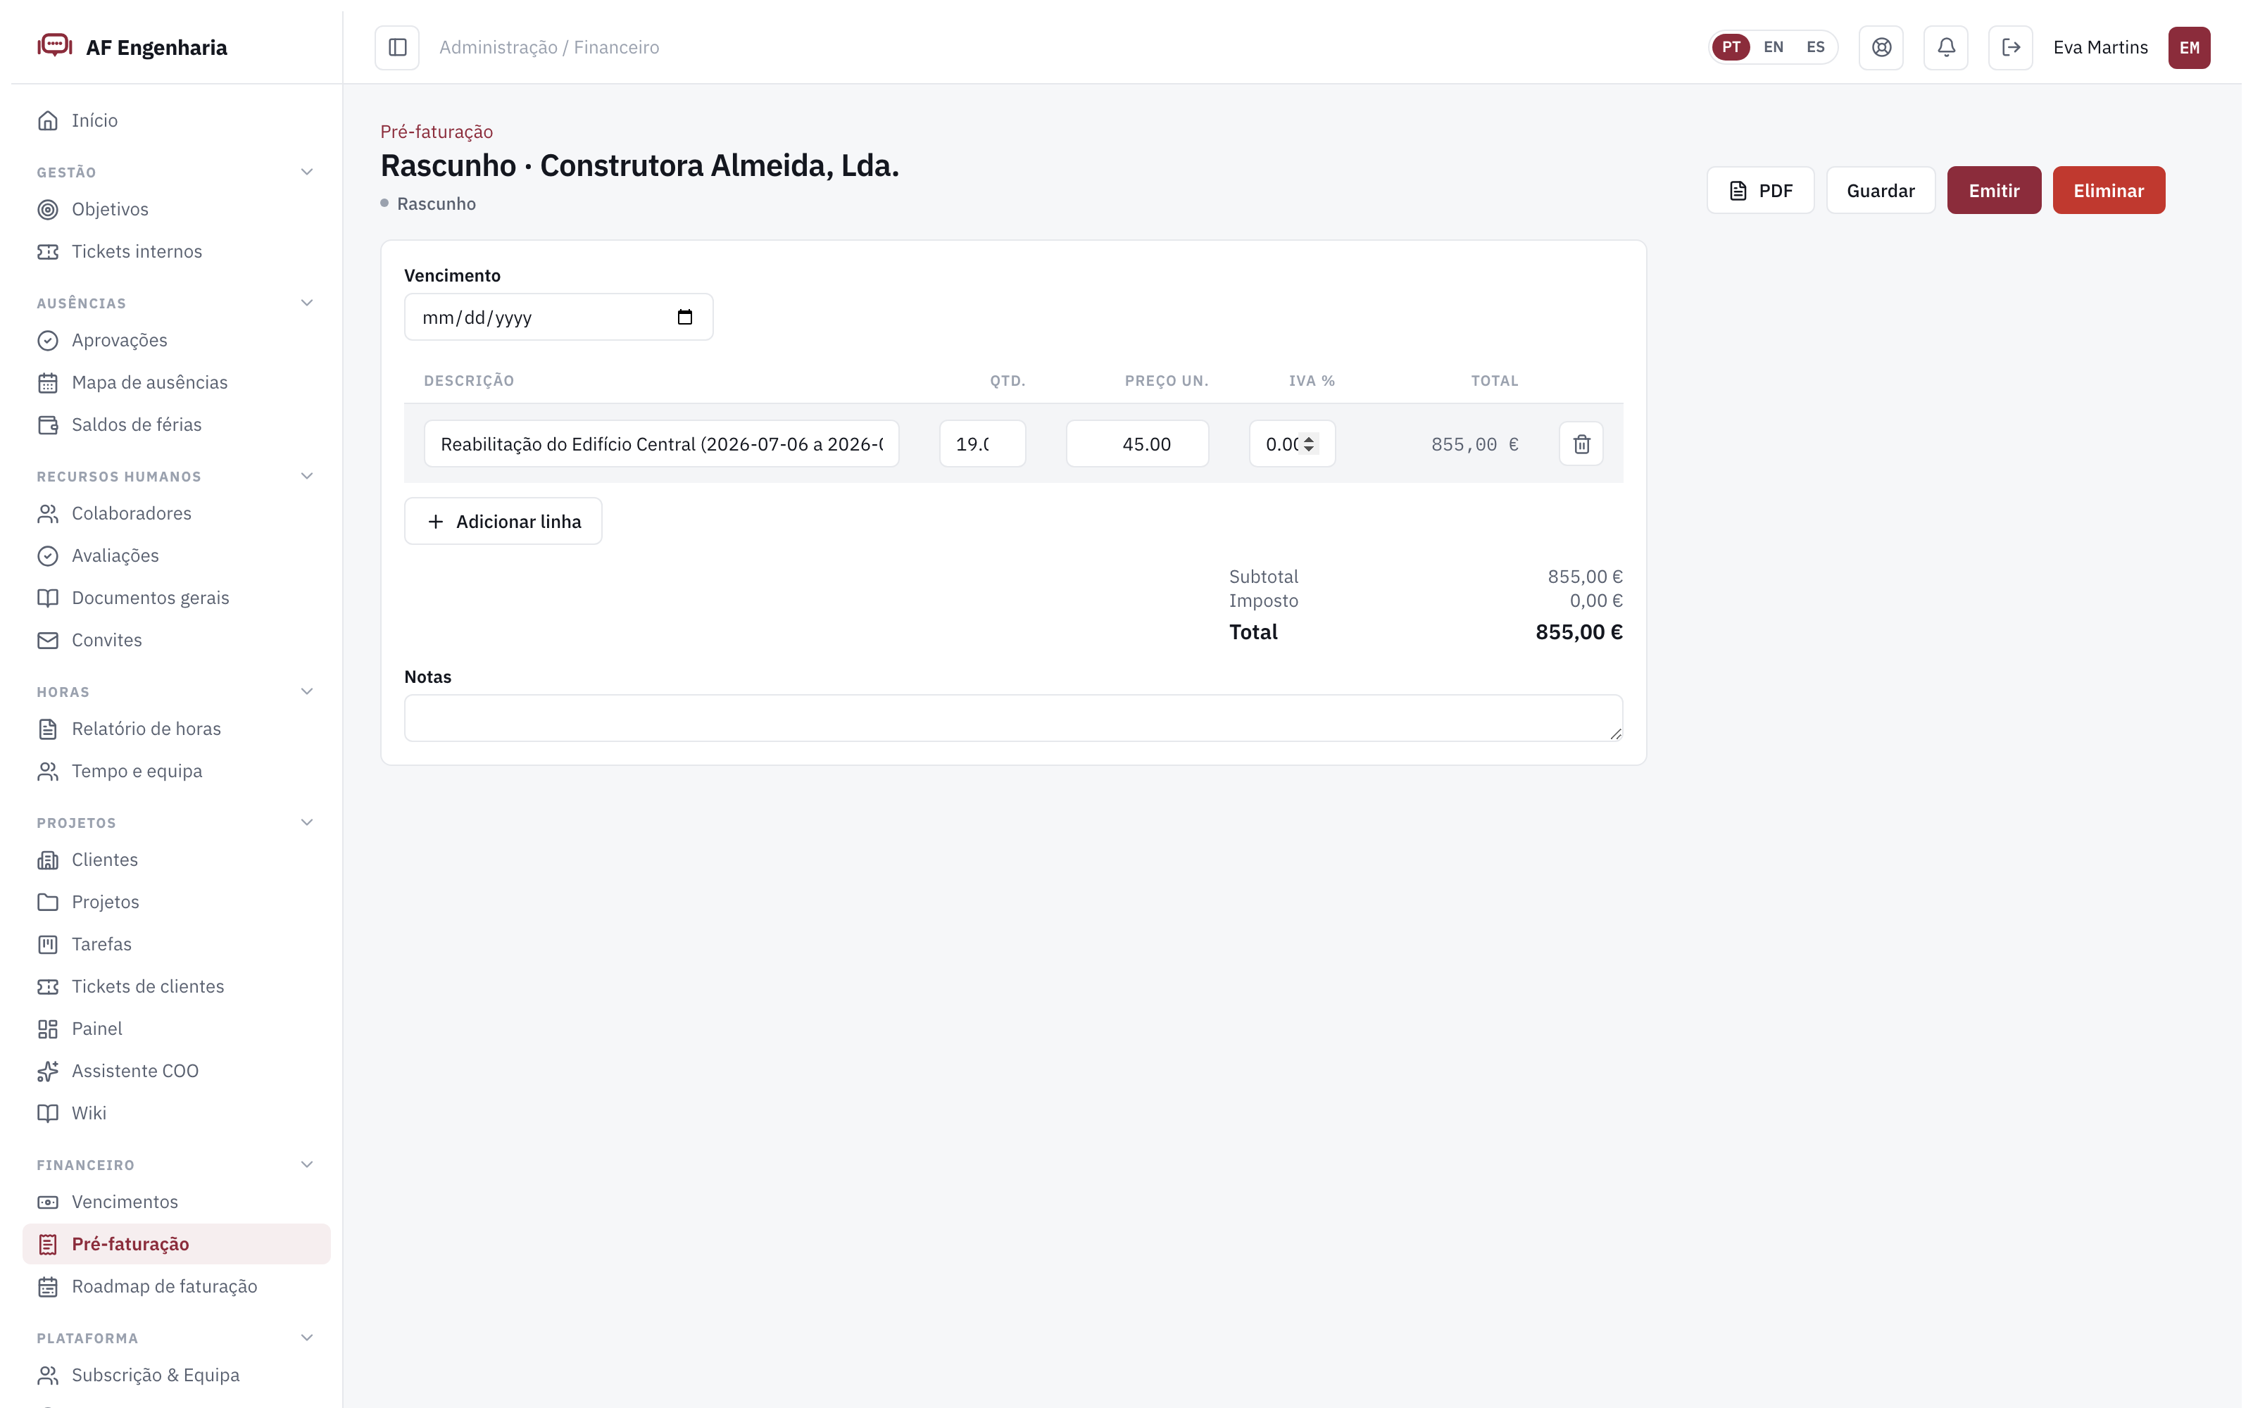The image size is (2253, 1408).
Task: Select the PT language option
Action: 1731,47
